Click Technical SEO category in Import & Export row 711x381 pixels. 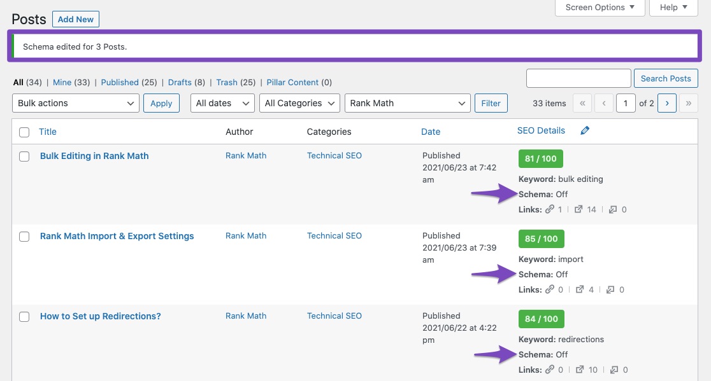point(334,236)
